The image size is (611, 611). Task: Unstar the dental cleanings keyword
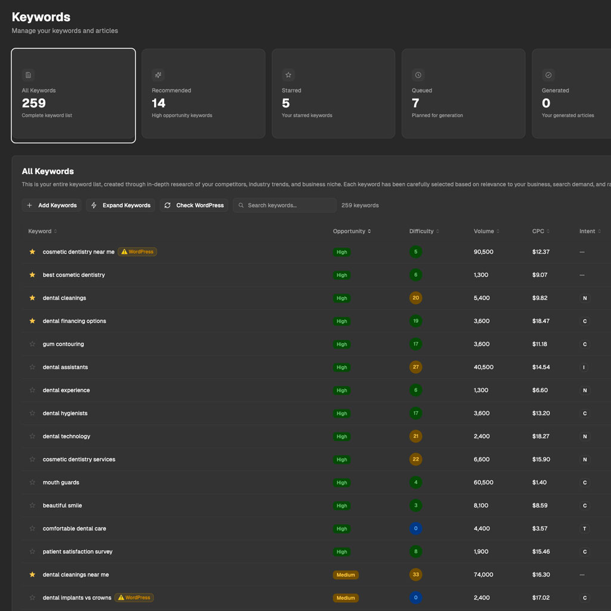(x=32, y=298)
